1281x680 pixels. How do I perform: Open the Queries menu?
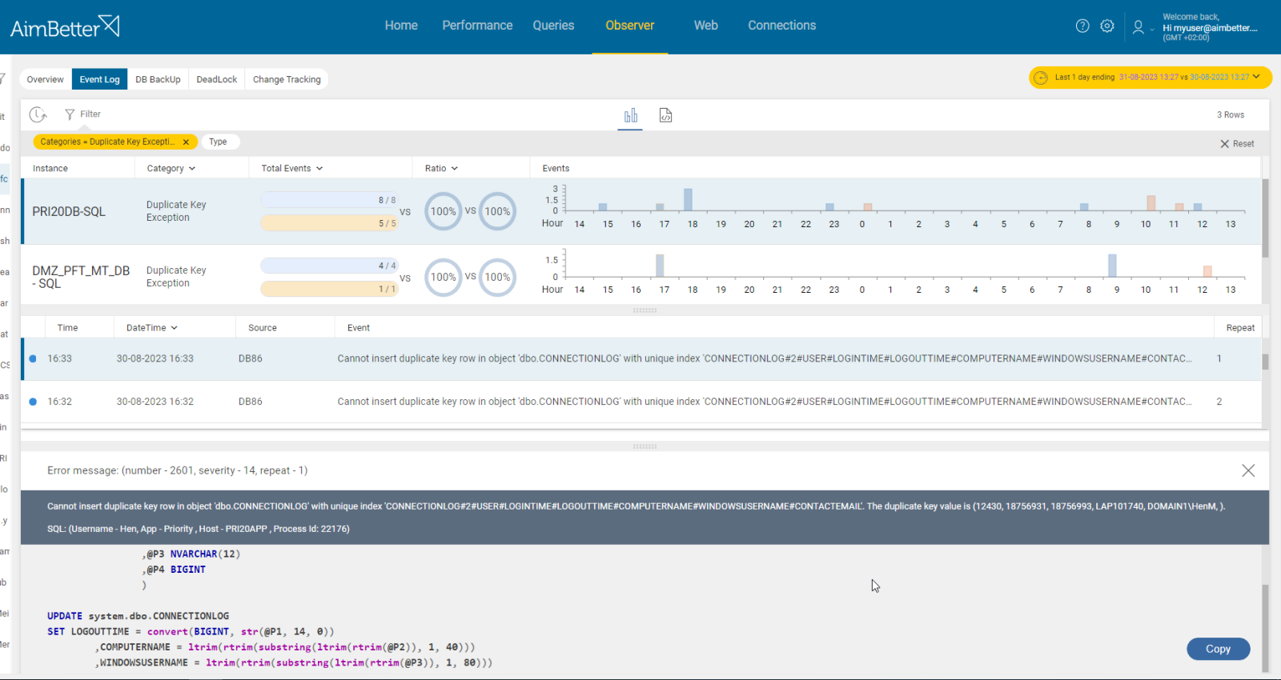pyautogui.click(x=553, y=26)
